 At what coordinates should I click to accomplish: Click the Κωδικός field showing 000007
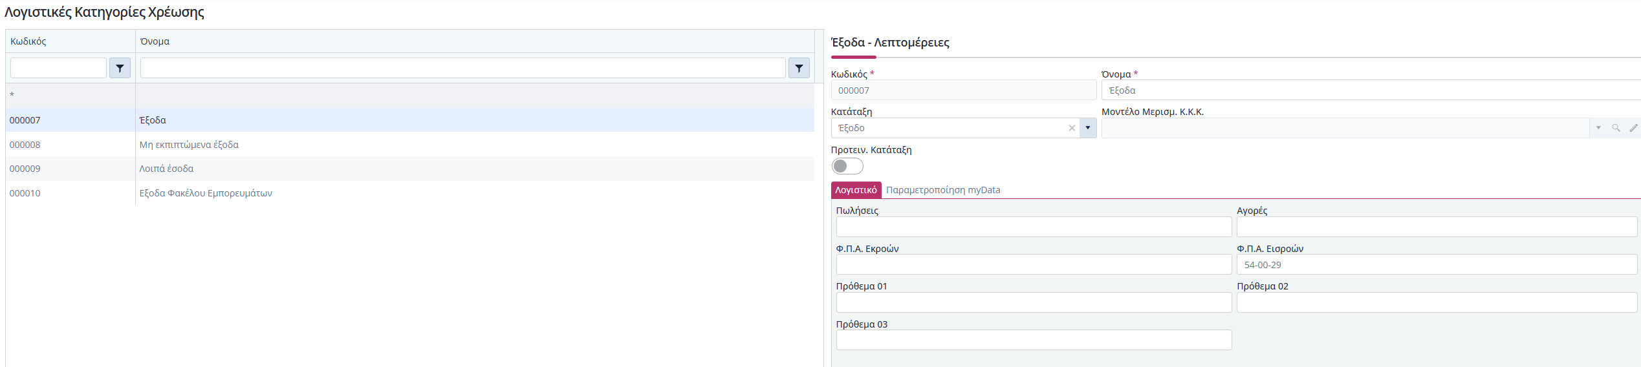(x=964, y=90)
